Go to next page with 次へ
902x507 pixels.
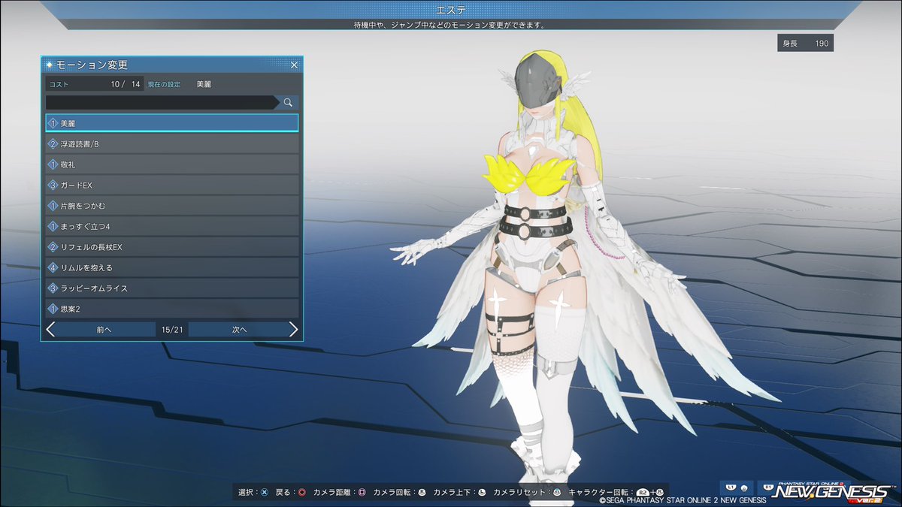coord(239,329)
